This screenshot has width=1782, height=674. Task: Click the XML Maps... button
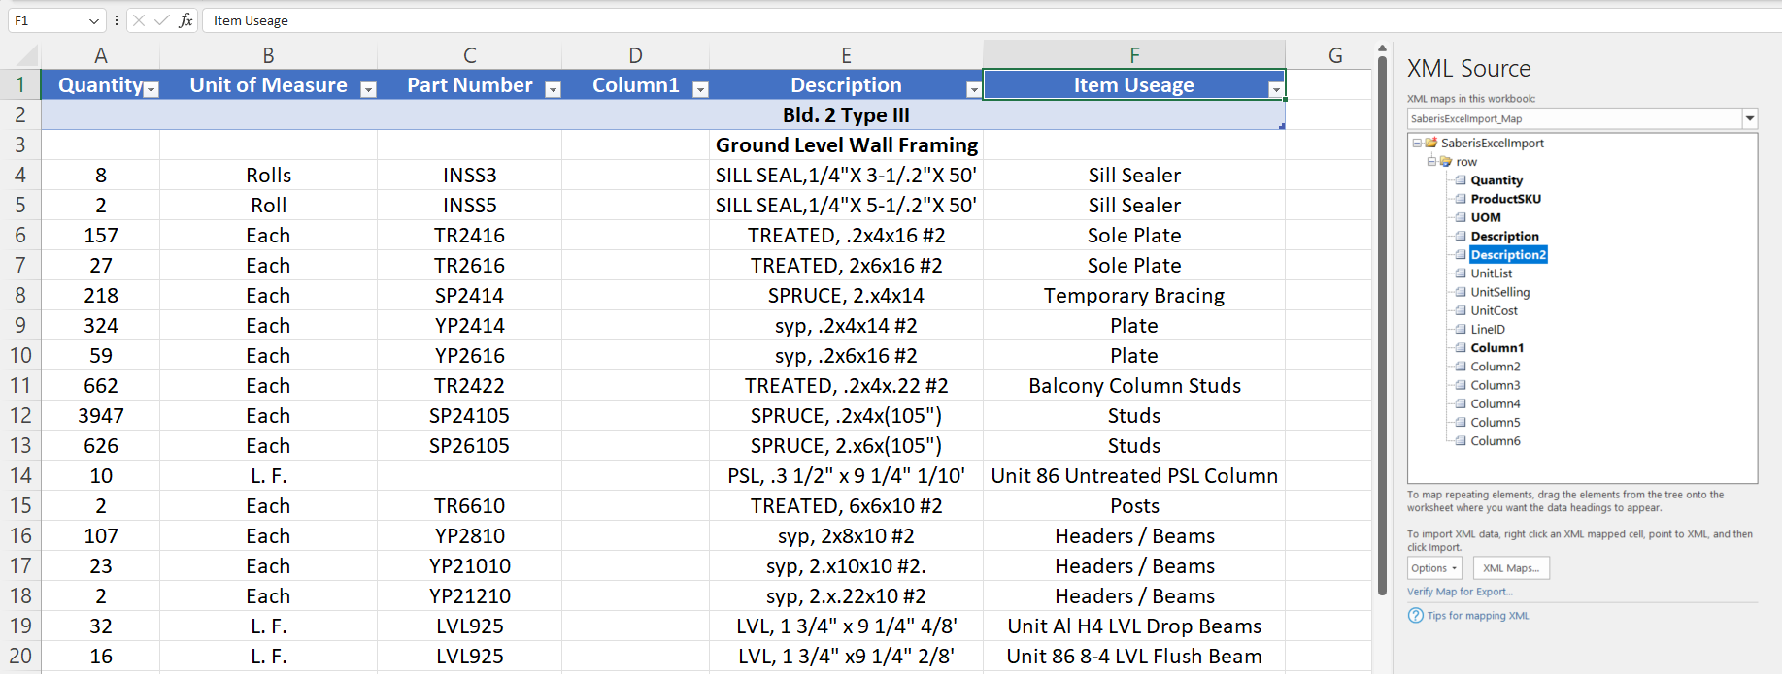point(1510,568)
